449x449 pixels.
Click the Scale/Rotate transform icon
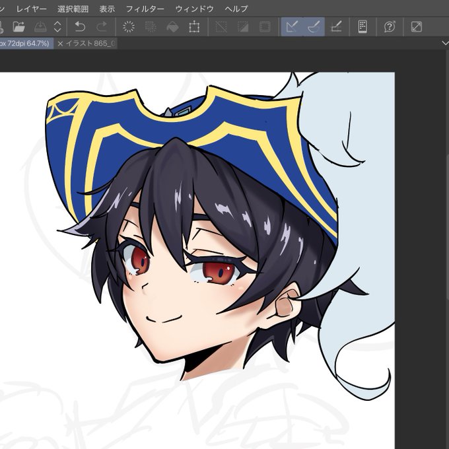(x=194, y=27)
